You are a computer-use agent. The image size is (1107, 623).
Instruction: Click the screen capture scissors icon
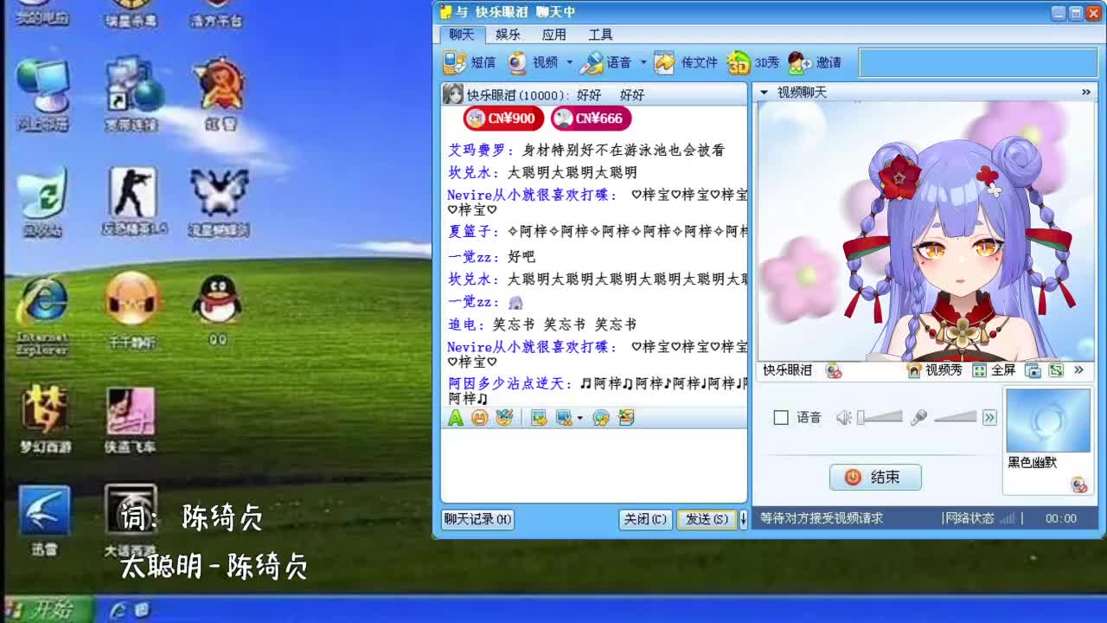[564, 418]
